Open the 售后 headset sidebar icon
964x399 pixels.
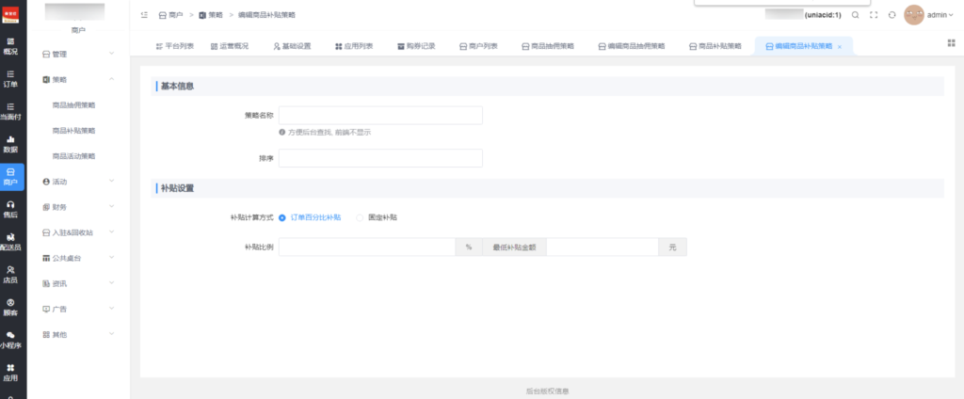10,210
